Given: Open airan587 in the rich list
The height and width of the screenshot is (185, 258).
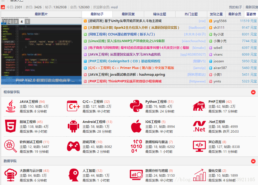Looking at the screenshot, I should (220, 68).
